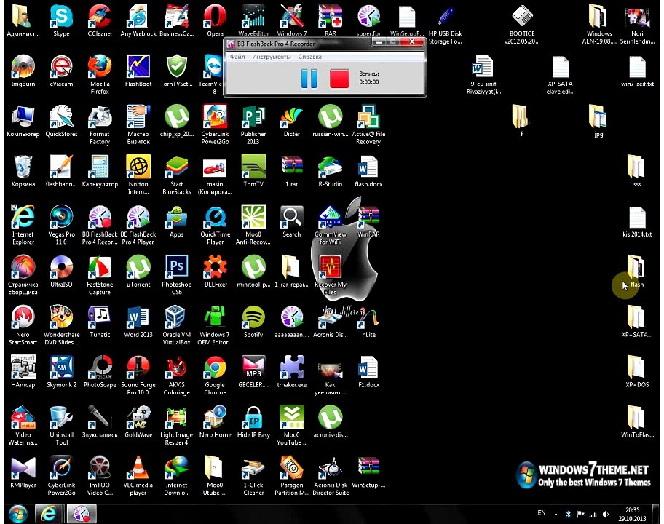Open the Файл menu in FlashBack Recorder
The width and height of the screenshot is (664, 524).
[x=237, y=57]
